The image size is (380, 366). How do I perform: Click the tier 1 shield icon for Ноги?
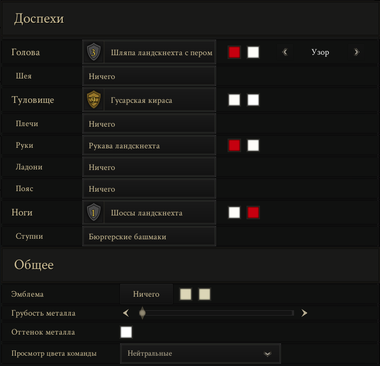point(94,212)
